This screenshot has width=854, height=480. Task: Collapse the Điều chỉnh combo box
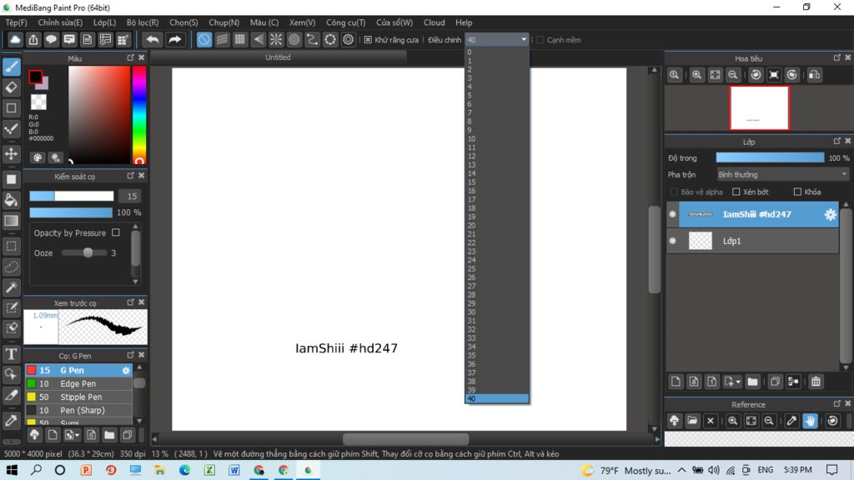pos(524,39)
